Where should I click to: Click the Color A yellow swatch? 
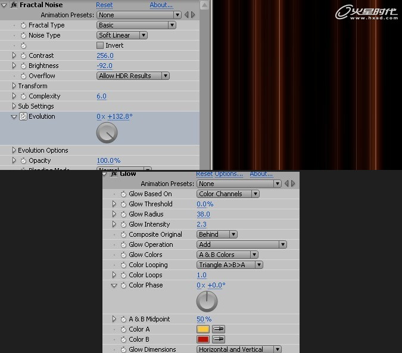[x=203, y=329]
